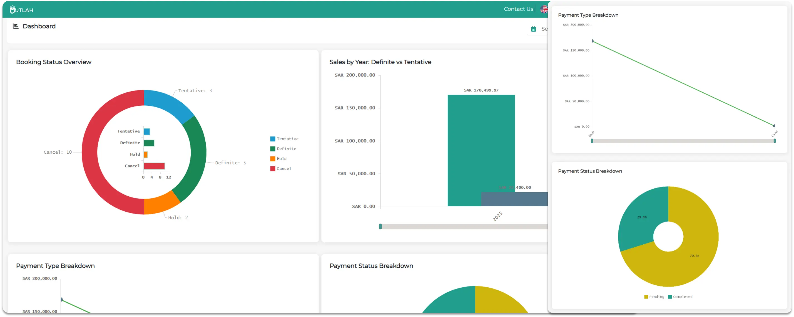794x317 pixels.
Task: Click the "Card" axis label in the side panel
Action: click(x=774, y=134)
